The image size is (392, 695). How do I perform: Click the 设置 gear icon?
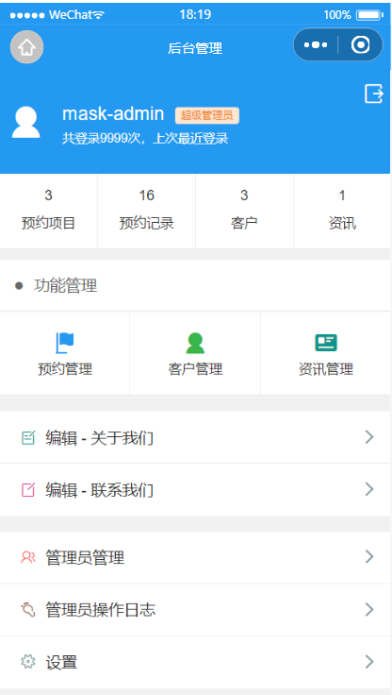[28, 662]
